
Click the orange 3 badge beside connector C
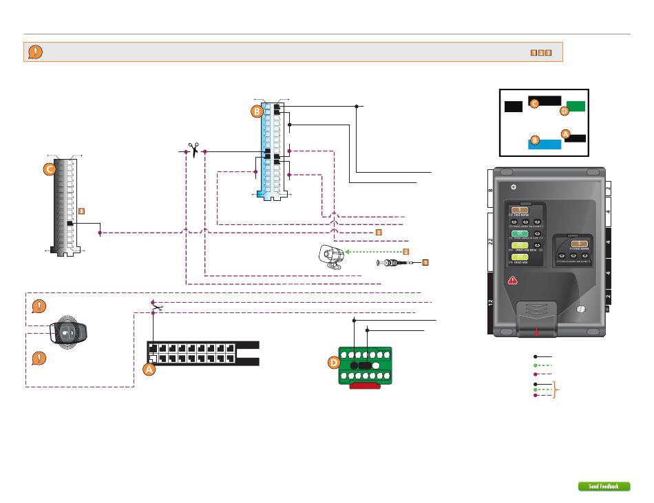[x=82, y=211]
